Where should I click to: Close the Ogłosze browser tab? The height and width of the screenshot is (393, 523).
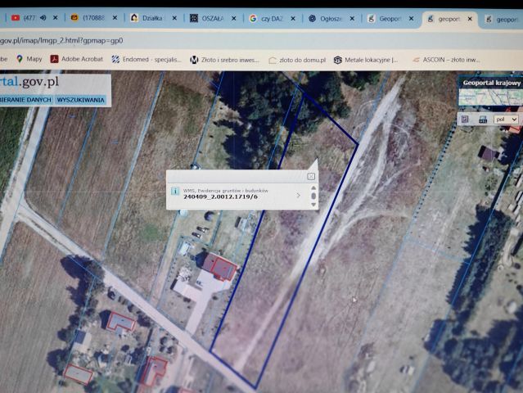(x=352, y=19)
